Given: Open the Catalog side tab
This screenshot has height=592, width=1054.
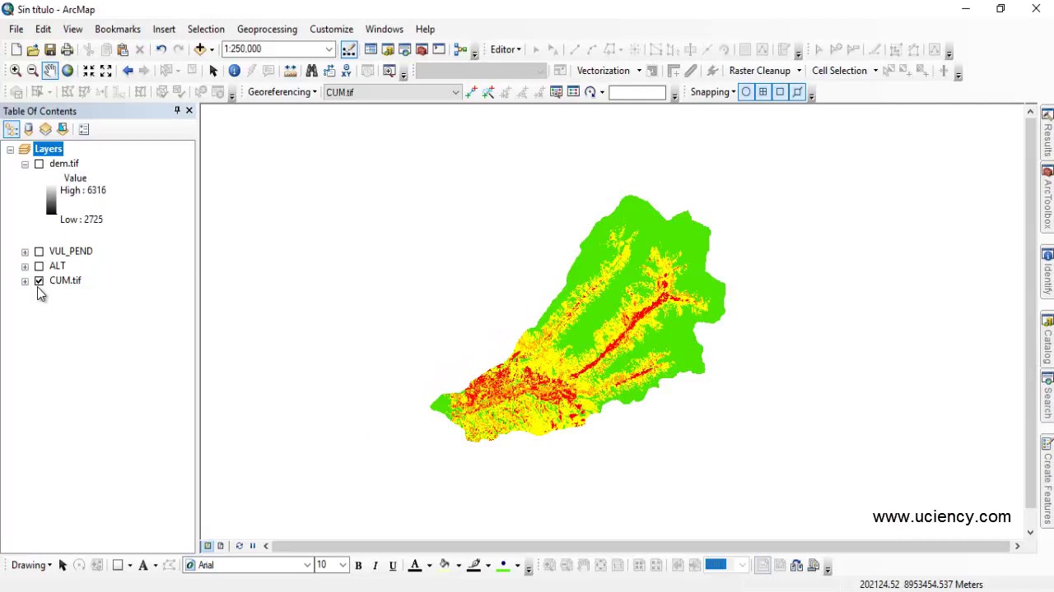Looking at the screenshot, I should [1047, 339].
